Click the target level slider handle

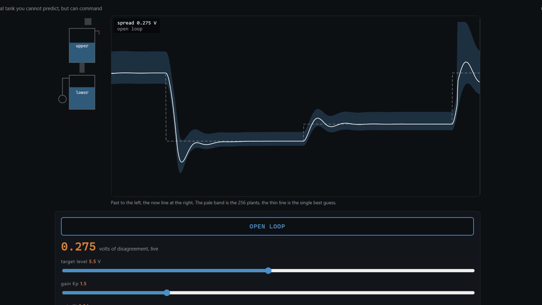pos(268,270)
